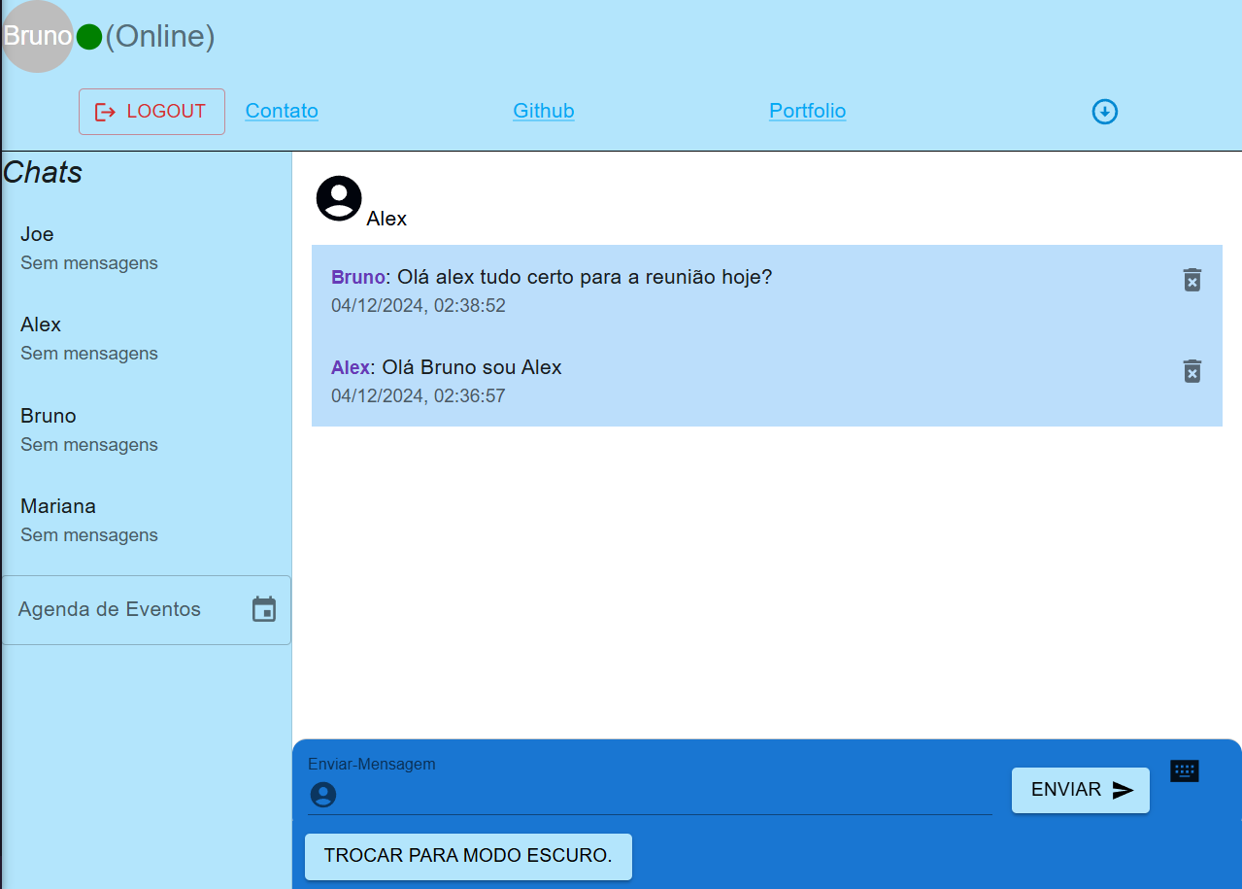Viewport: 1242px width, 889px height.
Task: Expand the Agenda de Eventos panel
Action: 110,610
